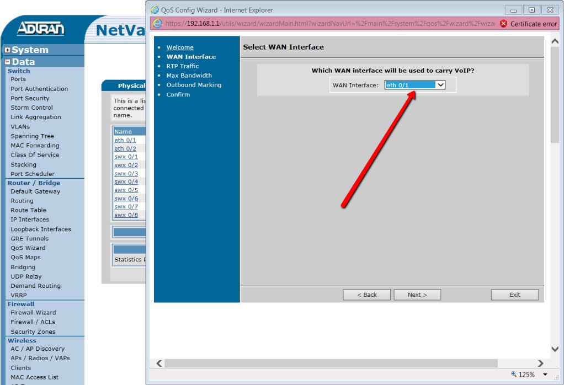Viewport: 564px width, 385px height.
Task: Click the scroll up arrow in wizard window
Action: pos(555,41)
